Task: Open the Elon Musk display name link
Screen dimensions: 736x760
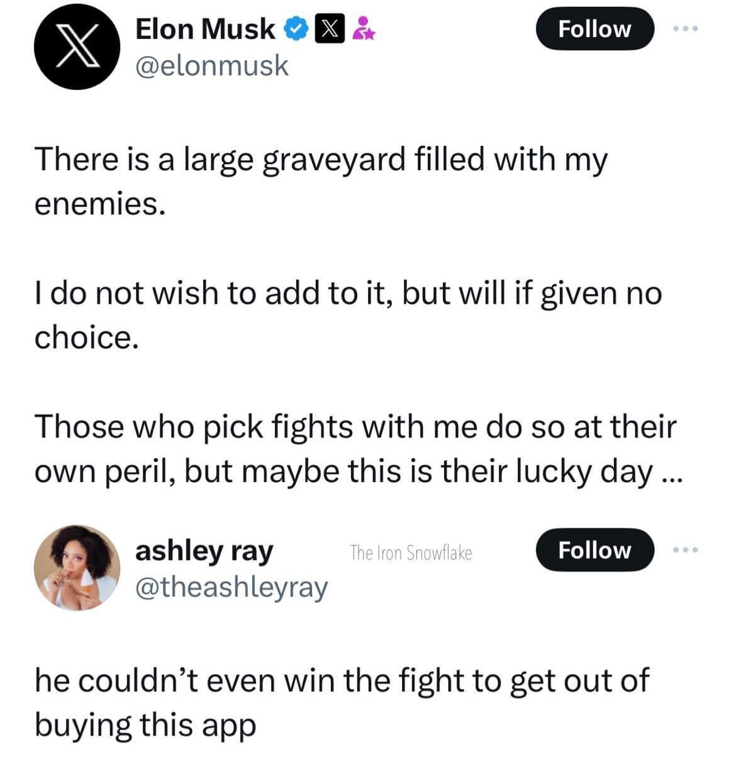Action: [x=205, y=28]
